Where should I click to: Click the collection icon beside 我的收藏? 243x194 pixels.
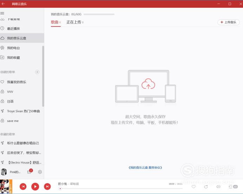[2, 57]
